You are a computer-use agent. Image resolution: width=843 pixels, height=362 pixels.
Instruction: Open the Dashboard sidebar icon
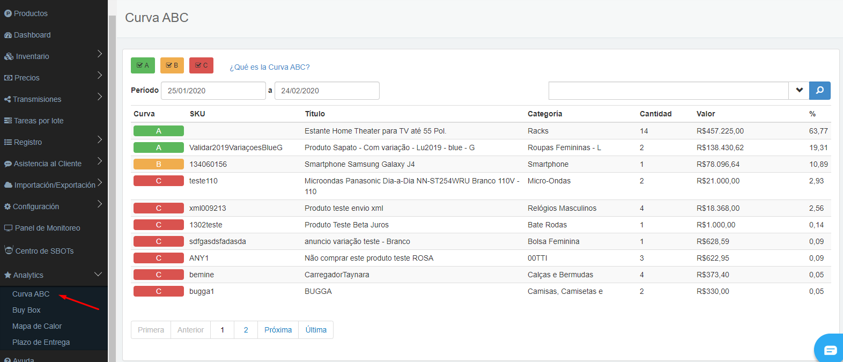pyautogui.click(x=8, y=35)
